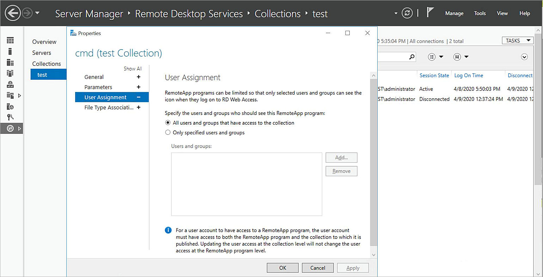Open the Tools menu
Screen dimensions: 543x277
(480, 13)
